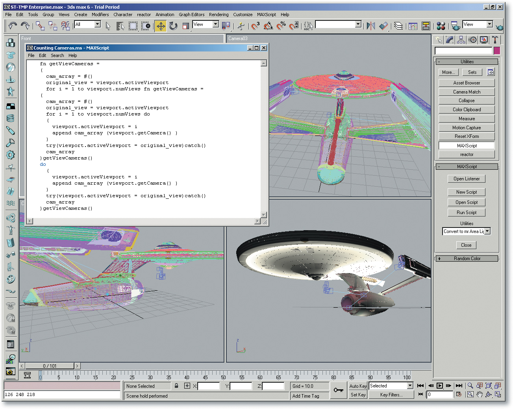The image size is (513, 409).
Task: Collapse the Utilities rollout
Action: point(467,62)
